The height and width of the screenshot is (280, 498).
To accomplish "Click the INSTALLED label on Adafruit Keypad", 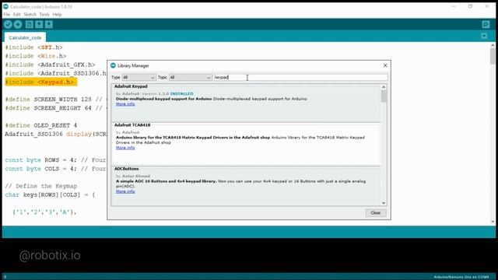I will click(x=181, y=93).
